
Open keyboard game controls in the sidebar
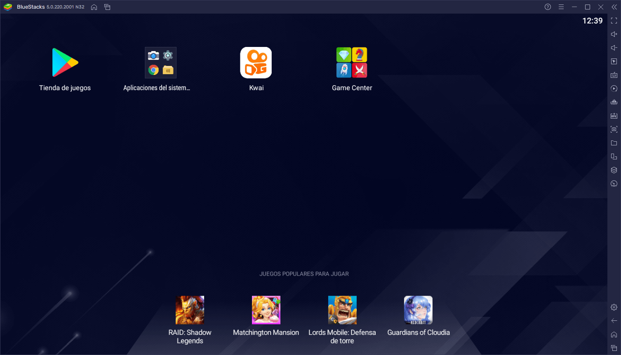point(614,75)
